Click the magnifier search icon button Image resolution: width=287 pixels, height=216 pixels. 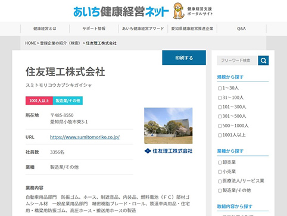point(263,61)
